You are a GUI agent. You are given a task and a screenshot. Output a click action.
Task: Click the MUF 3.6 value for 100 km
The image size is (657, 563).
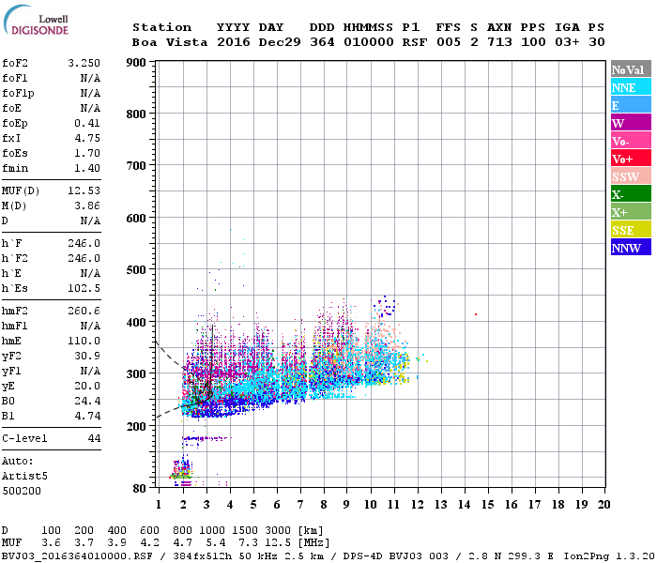click(x=51, y=543)
